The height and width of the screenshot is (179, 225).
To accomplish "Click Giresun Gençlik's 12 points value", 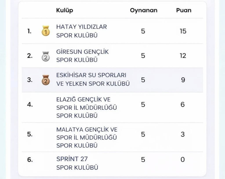I will pyautogui.click(x=183, y=56).
